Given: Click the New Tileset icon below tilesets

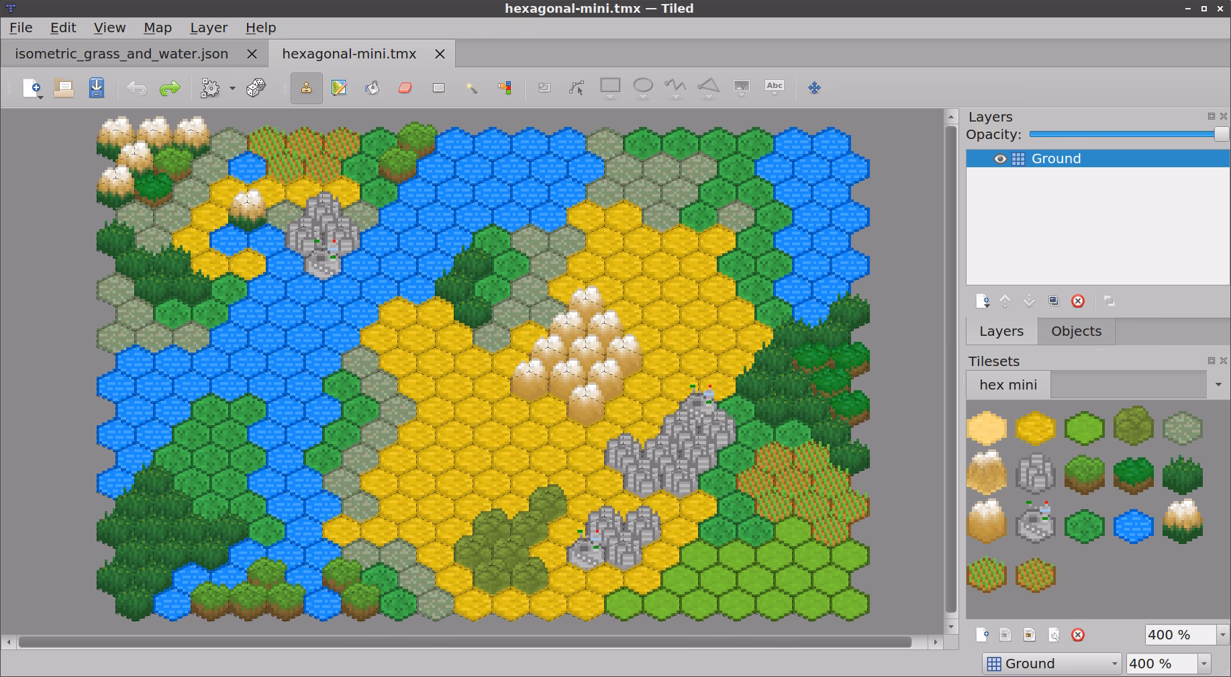Looking at the screenshot, I should click(982, 635).
